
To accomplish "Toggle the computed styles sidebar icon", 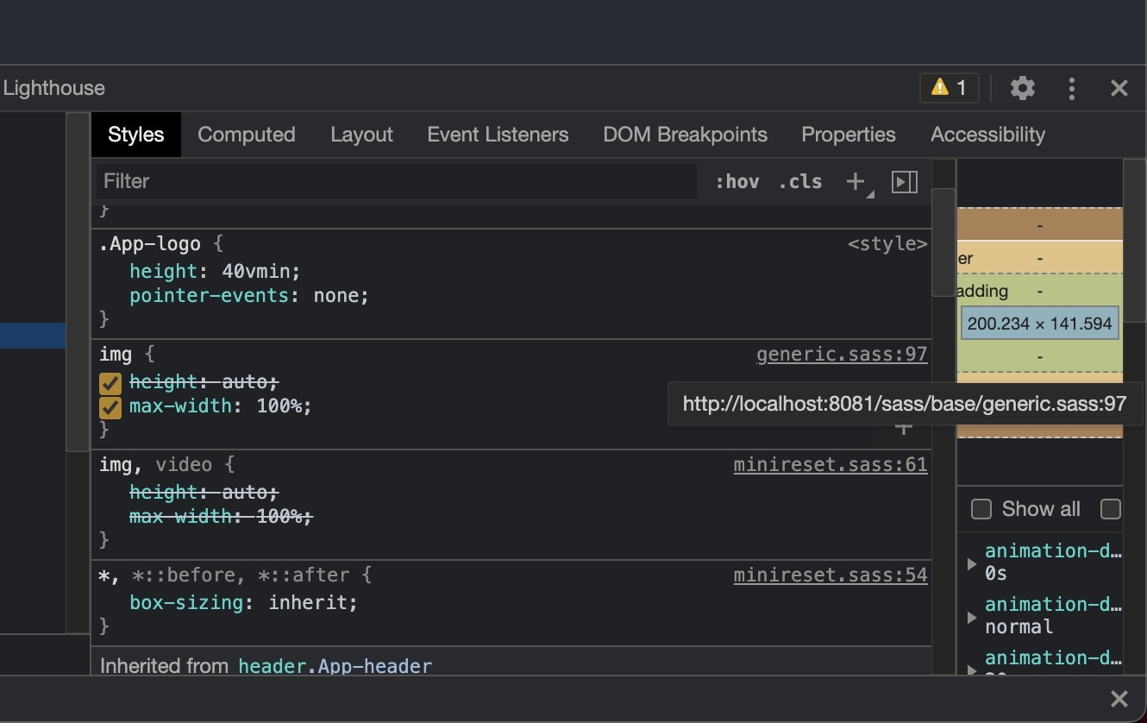I will coord(905,181).
